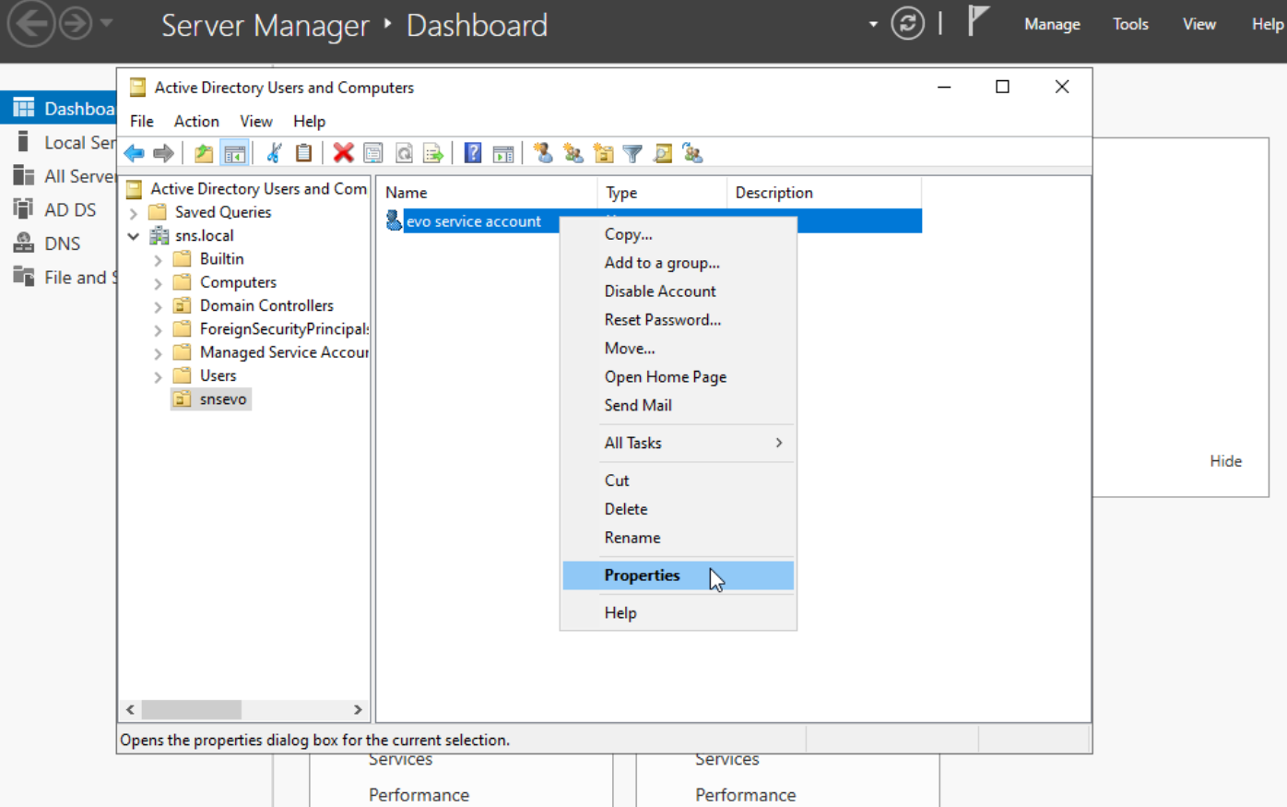Click the blue Help question mark icon
The height and width of the screenshot is (807, 1287).
(473, 153)
